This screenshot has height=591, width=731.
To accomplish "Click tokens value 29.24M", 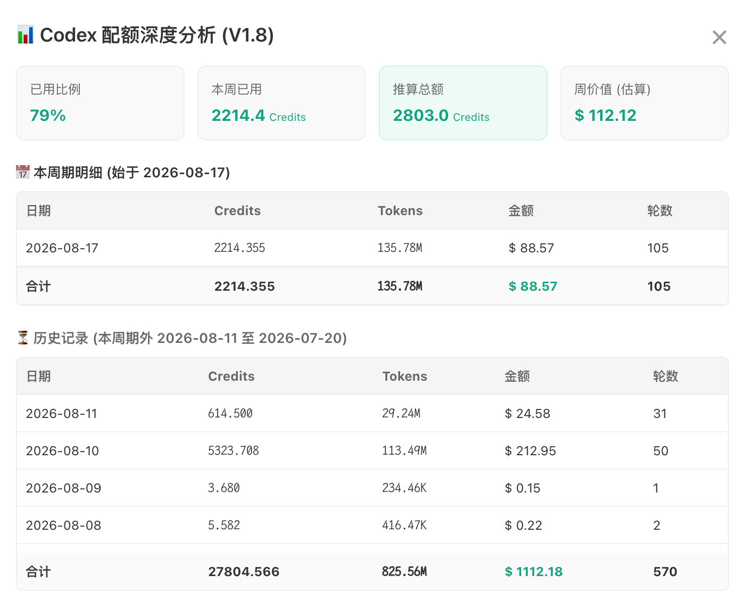I will click(402, 414).
